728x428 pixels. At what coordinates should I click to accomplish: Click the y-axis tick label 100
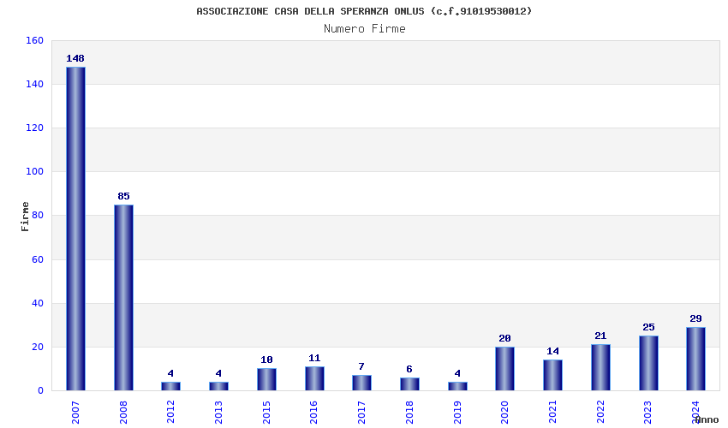coord(35,172)
